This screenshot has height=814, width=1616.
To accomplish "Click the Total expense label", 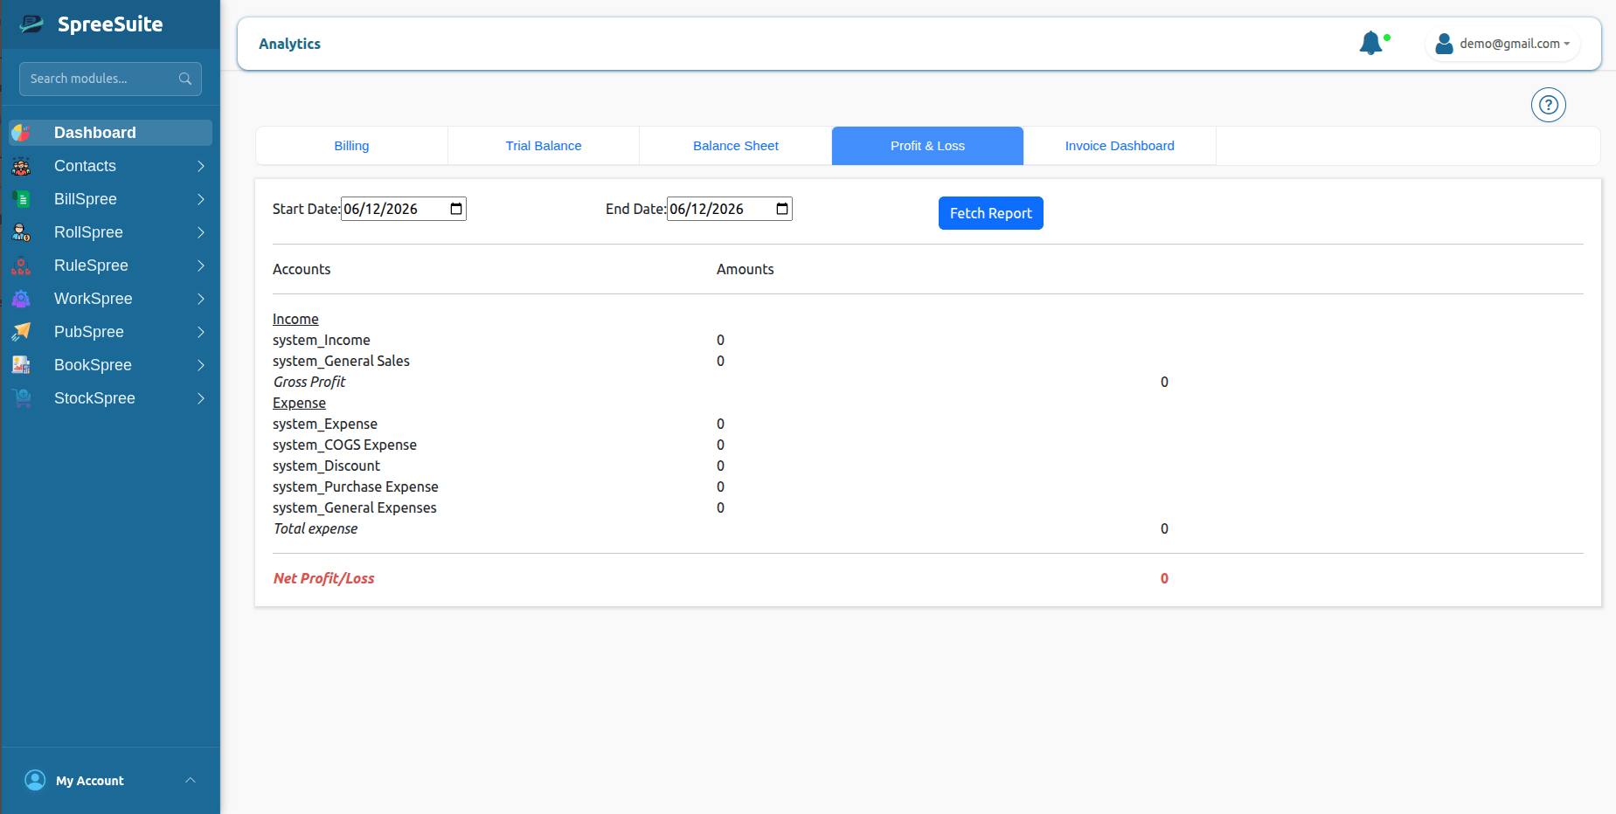I will tap(316, 528).
